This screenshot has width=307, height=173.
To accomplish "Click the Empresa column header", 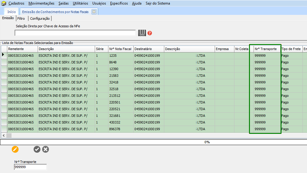I will point(225,49).
